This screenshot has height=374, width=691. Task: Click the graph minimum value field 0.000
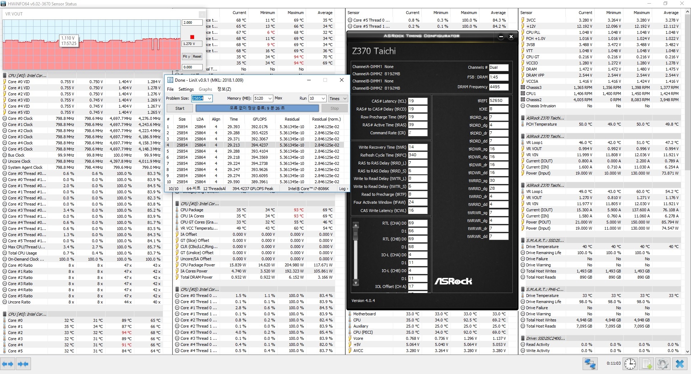click(x=192, y=67)
